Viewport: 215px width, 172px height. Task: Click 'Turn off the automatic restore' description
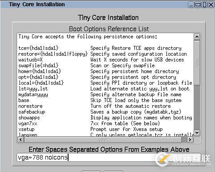point(130,106)
